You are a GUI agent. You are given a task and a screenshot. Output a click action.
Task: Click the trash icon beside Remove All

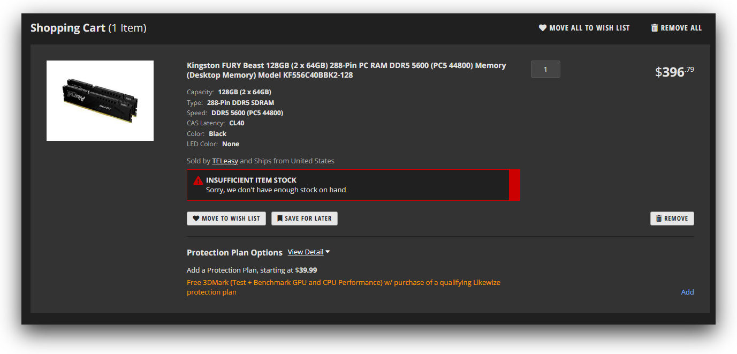click(x=655, y=28)
